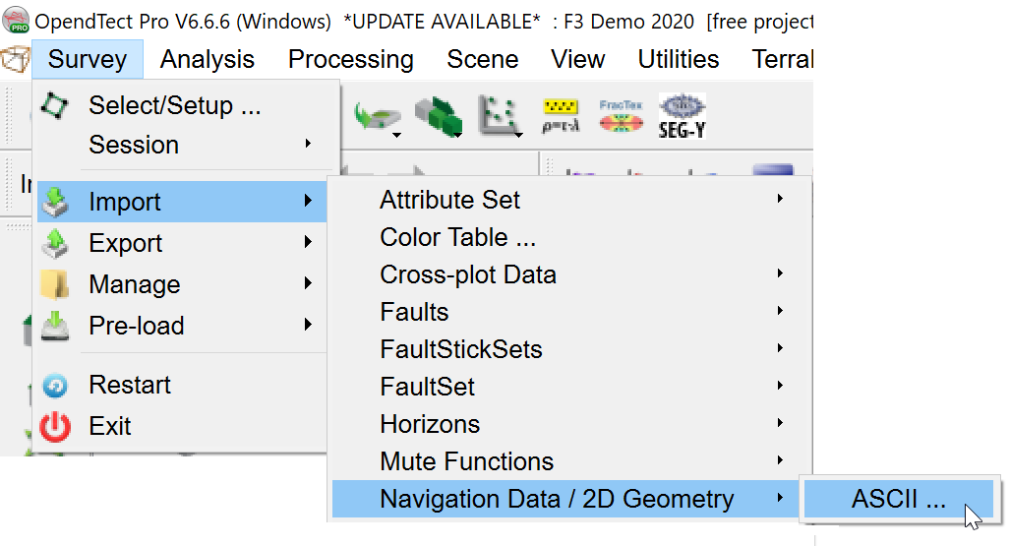Open the cross-plot toolbar icon
This screenshot has height=546, width=1010.
tap(500, 116)
